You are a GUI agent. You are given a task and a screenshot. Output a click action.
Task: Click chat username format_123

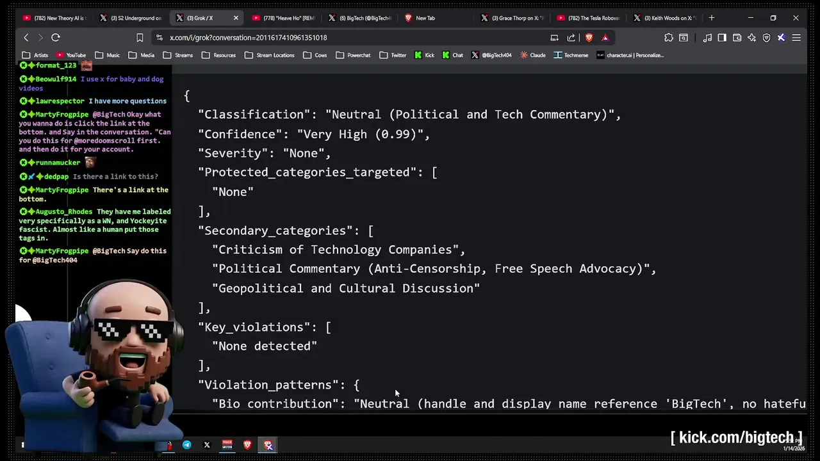point(56,65)
